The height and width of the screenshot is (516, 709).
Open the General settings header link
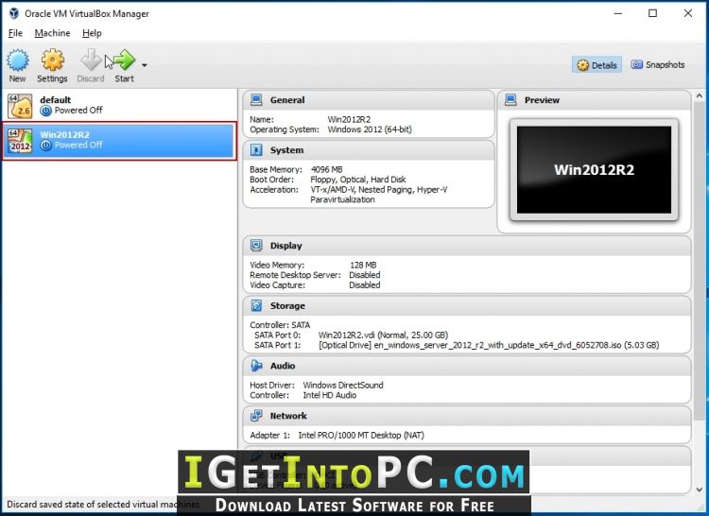click(x=287, y=100)
